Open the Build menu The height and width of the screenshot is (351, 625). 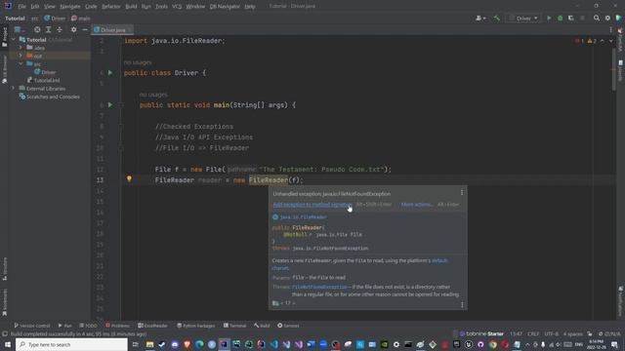coord(131,7)
